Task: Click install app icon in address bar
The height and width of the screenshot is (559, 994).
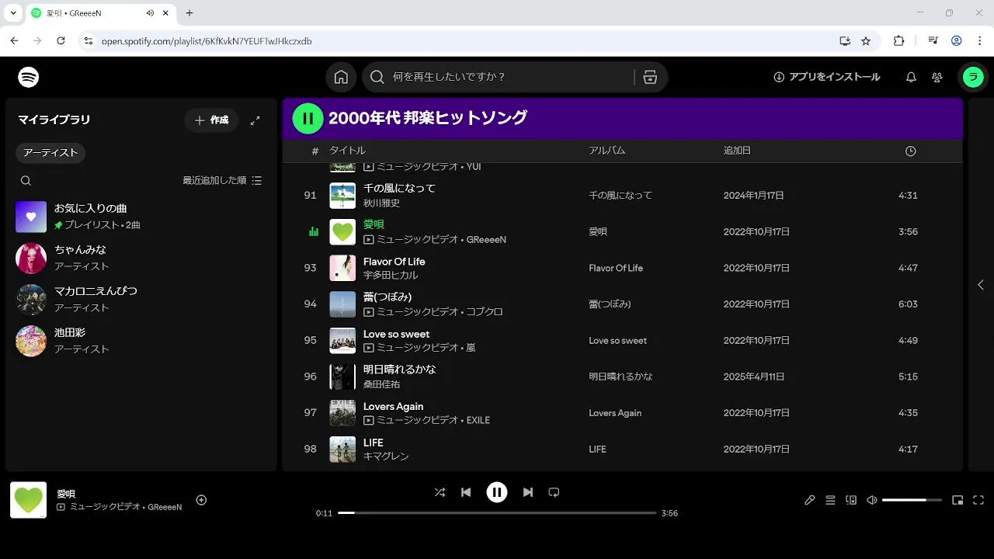Action: 845,40
